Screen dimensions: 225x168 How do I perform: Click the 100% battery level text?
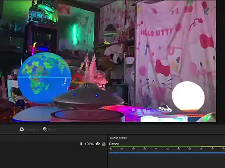coord(89,144)
